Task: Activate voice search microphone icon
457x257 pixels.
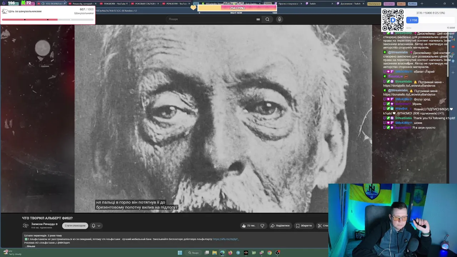Action: [x=280, y=19]
